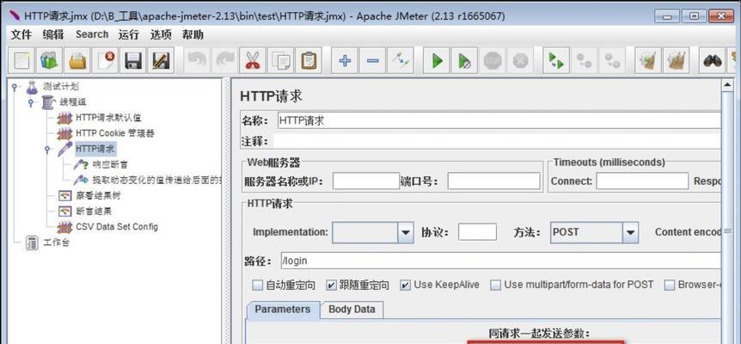This screenshot has width=741, height=344.
Task: Collapse the 测试计划 tree node
Action: 15,87
